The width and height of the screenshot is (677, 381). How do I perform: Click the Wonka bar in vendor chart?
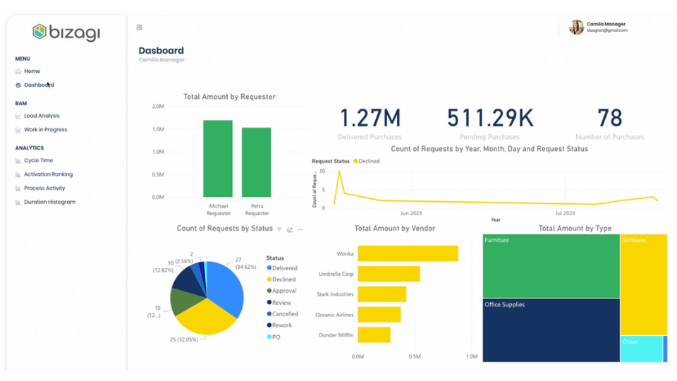coord(407,253)
